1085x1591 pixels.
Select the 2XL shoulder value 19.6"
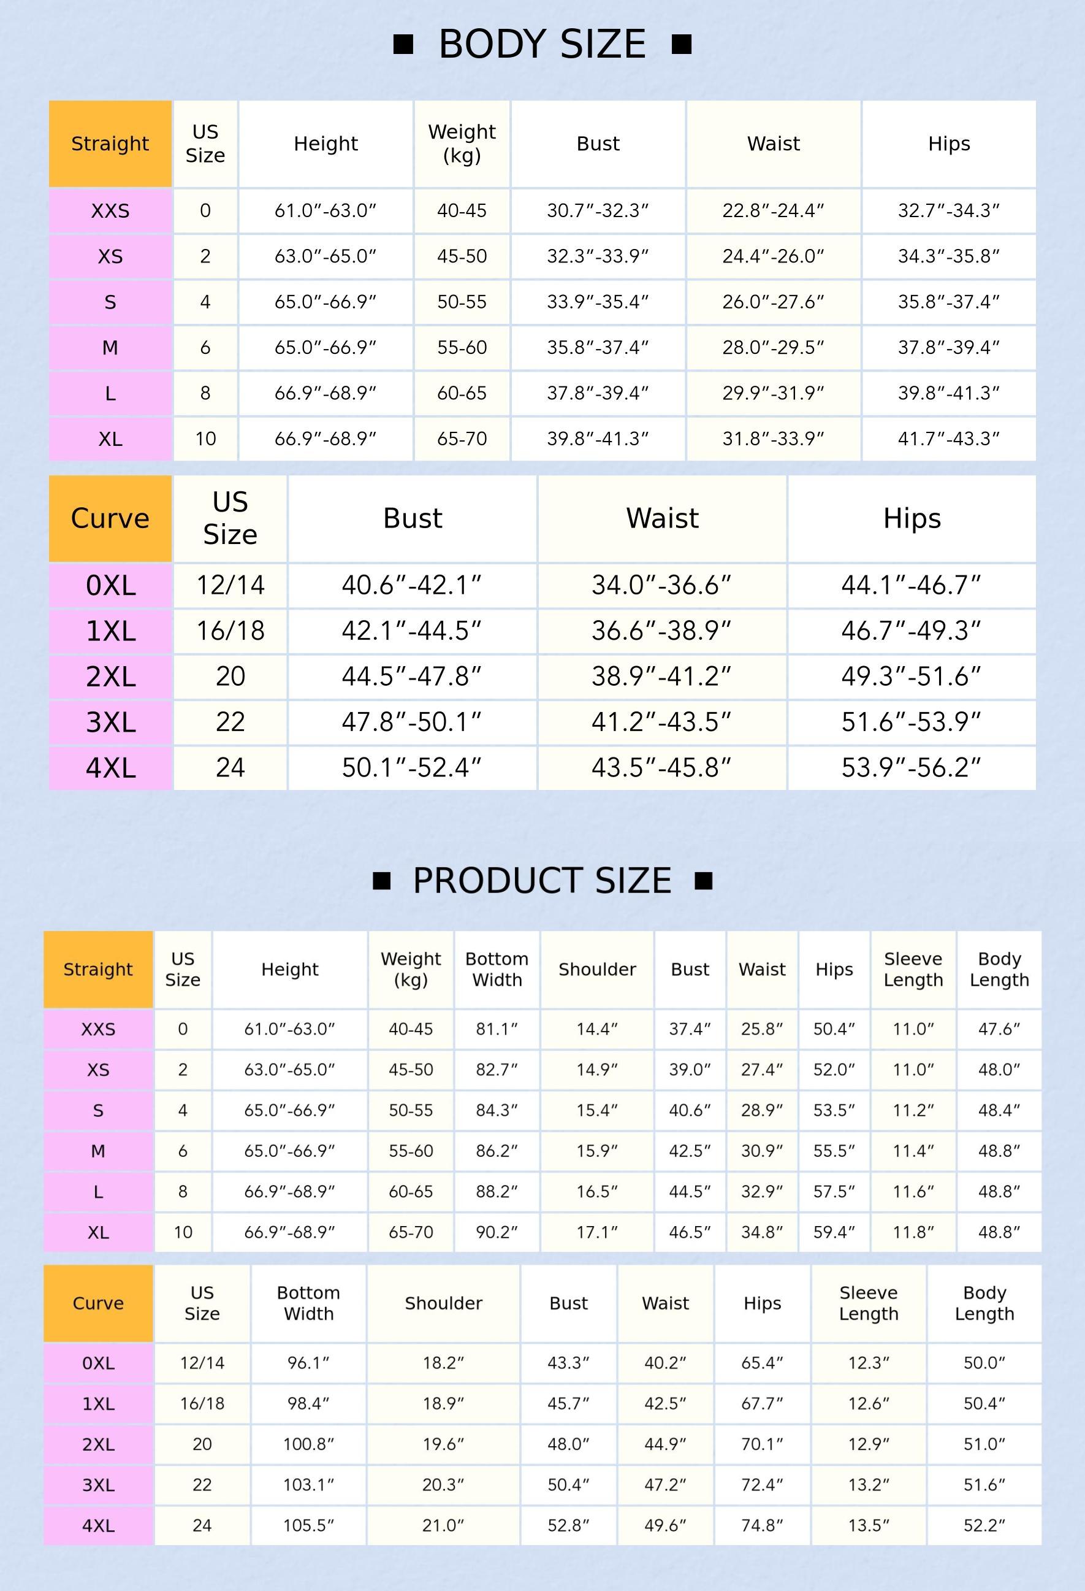443,1444
